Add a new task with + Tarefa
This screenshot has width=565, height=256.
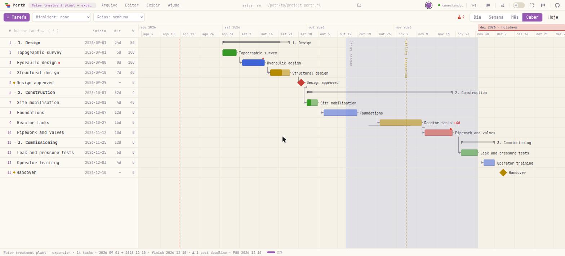pyautogui.click(x=17, y=17)
